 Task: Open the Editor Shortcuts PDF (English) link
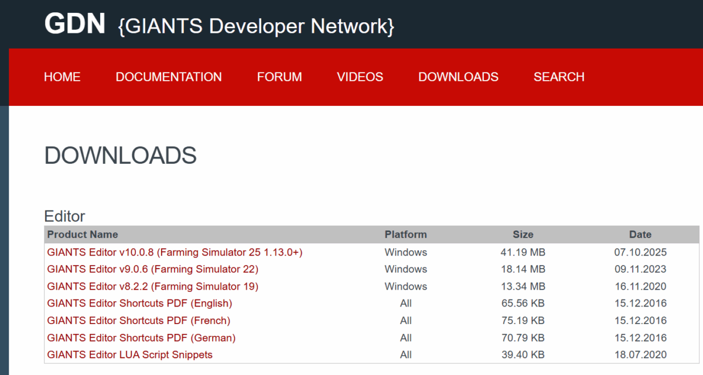[139, 304]
